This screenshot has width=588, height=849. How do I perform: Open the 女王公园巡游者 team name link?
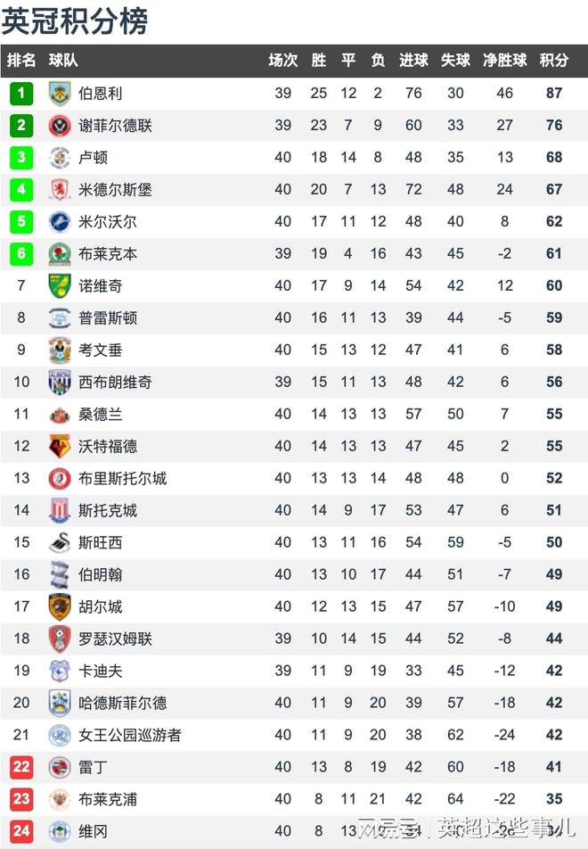(130, 735)
